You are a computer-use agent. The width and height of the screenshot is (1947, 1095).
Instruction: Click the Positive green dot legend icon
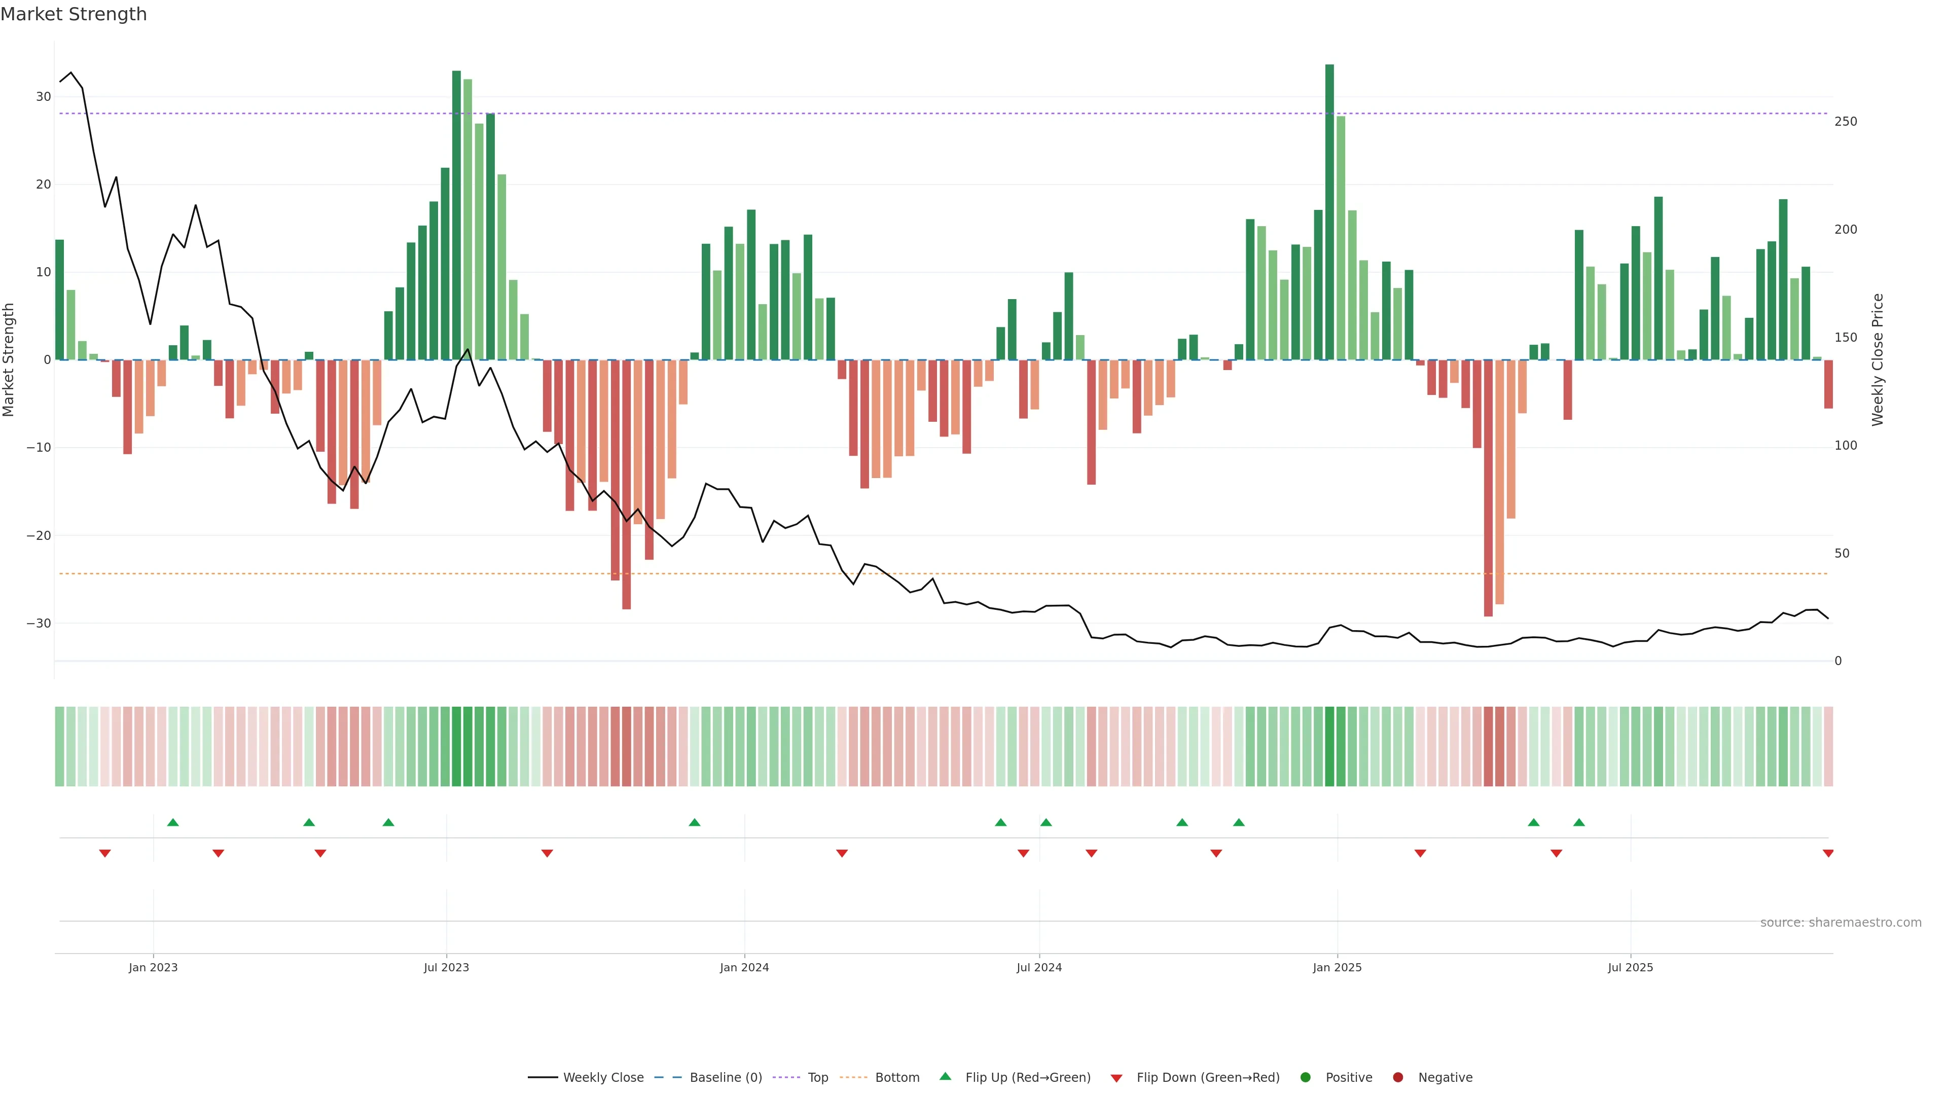(1305, 1078)
